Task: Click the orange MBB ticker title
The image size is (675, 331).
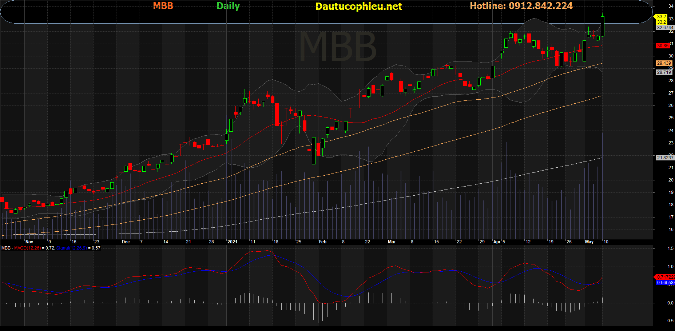Action: (163, 6)
